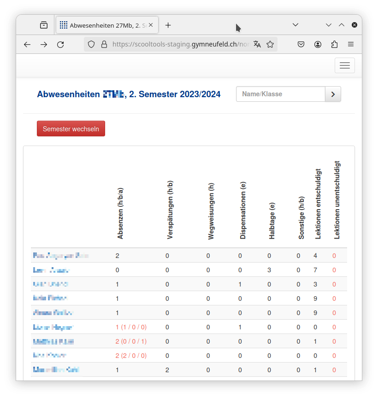Reload the current page
The height and width of the screenshot is (398, 378).
tap(60, 45)
